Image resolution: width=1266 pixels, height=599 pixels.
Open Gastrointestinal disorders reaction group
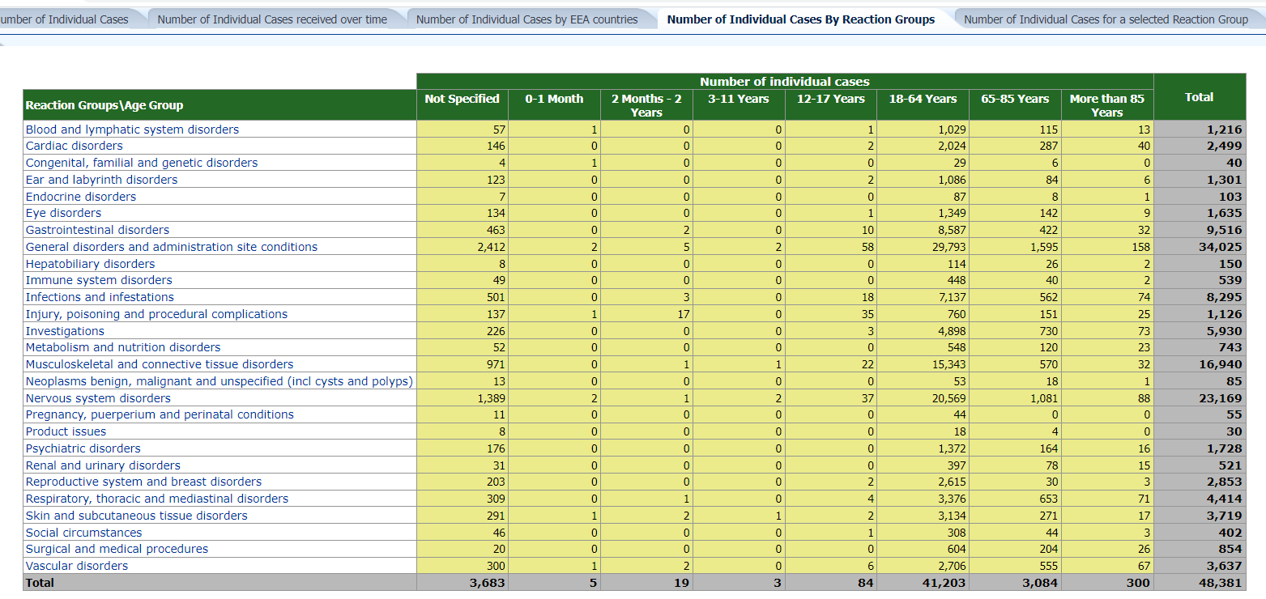(97, 230)
